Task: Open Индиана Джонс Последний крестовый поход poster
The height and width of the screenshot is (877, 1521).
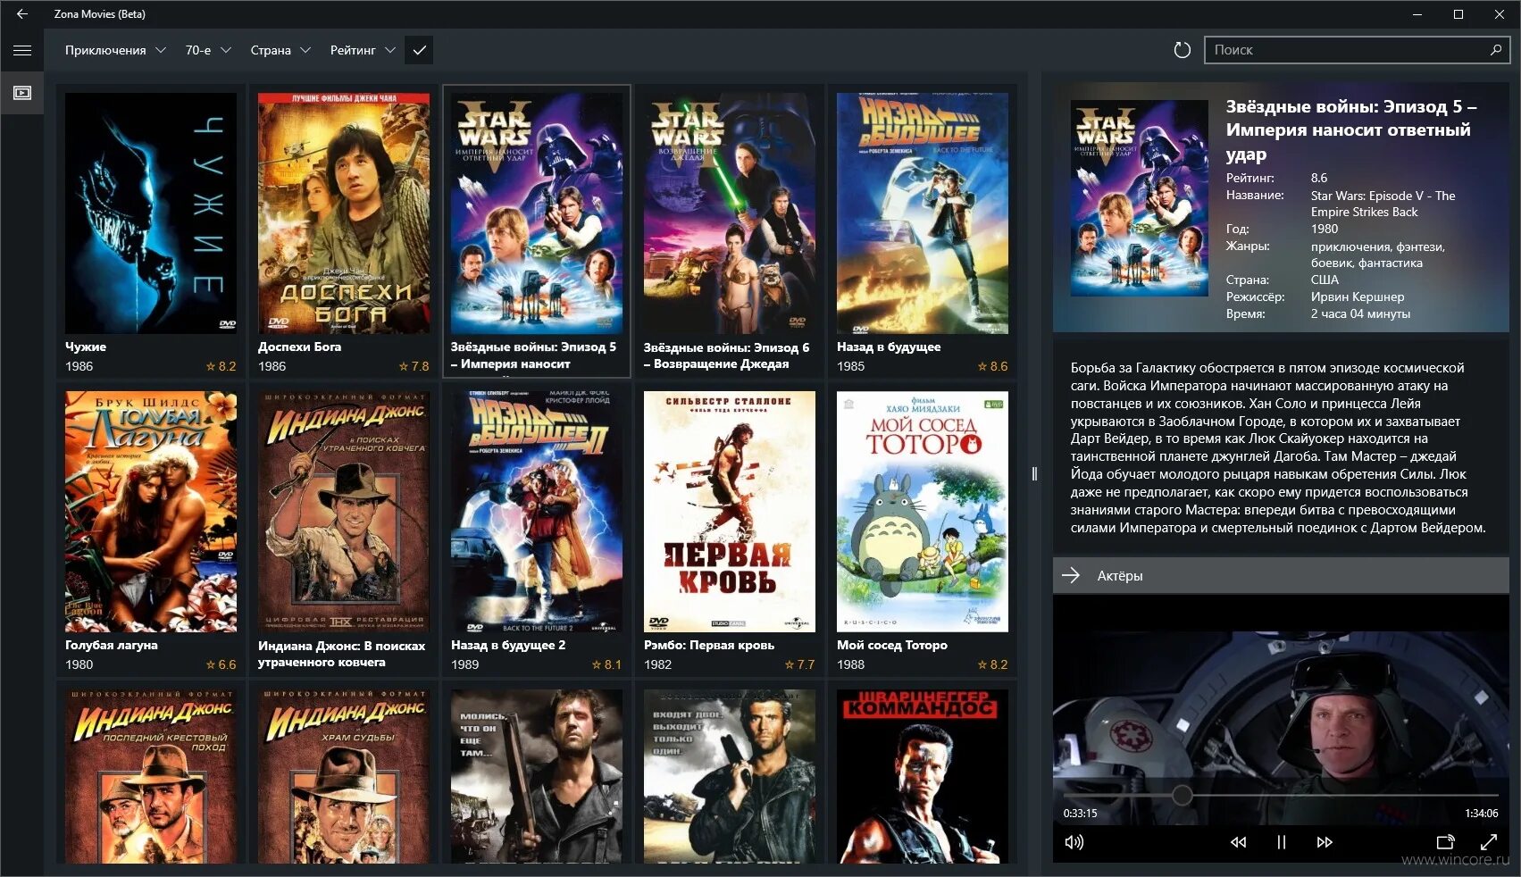Action: tap(151, 776)
